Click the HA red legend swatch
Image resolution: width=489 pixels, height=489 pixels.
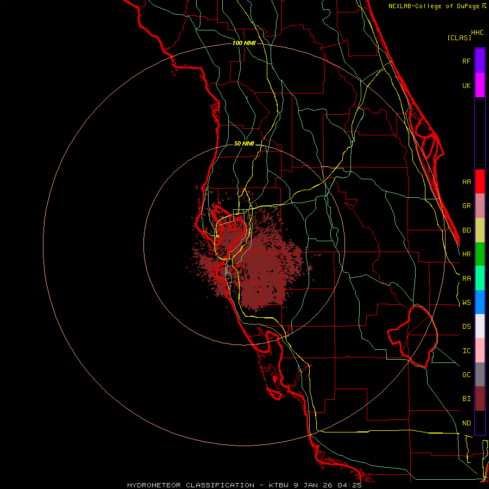click(x=480, y=181)
